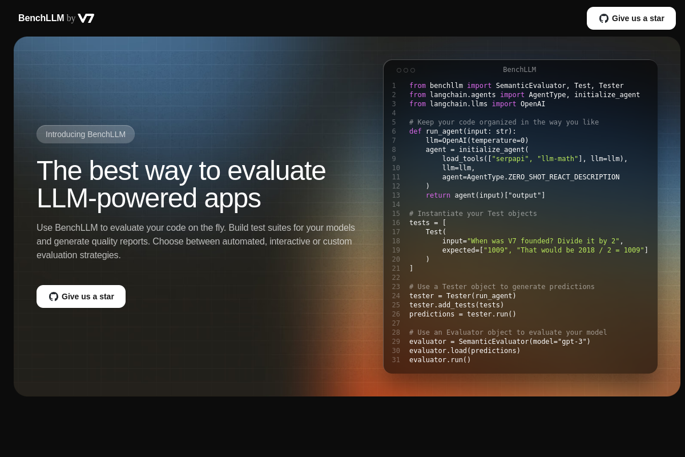
Task: Click code line "evaluator.load(predictions)"
Action: [x=465, y=351]
